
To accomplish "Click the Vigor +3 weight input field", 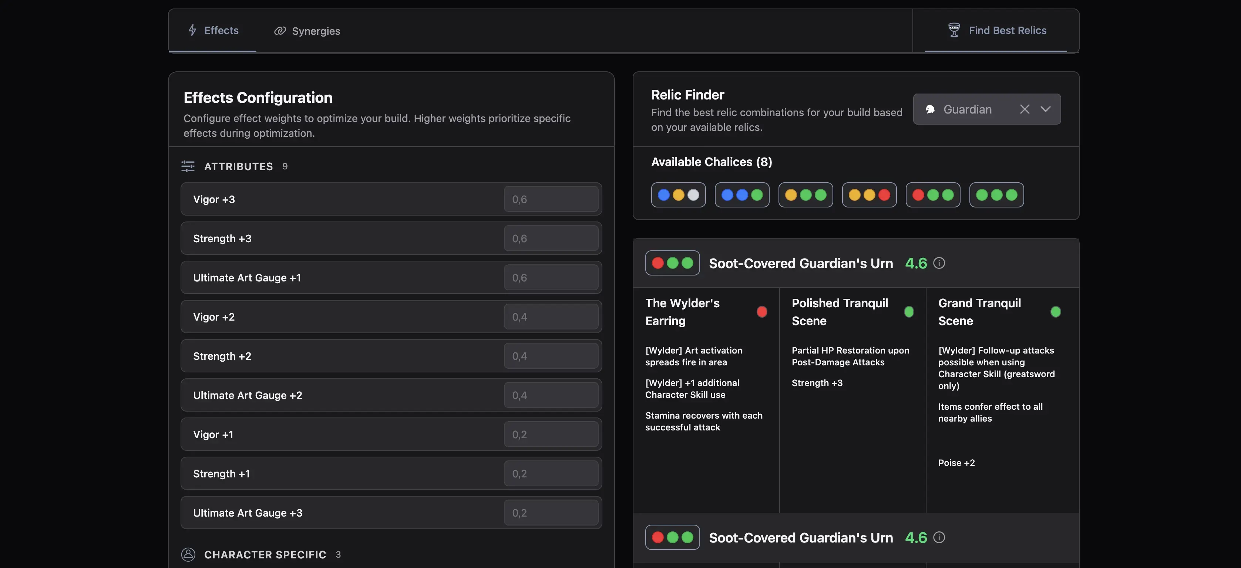I will (x=551, y=199).
